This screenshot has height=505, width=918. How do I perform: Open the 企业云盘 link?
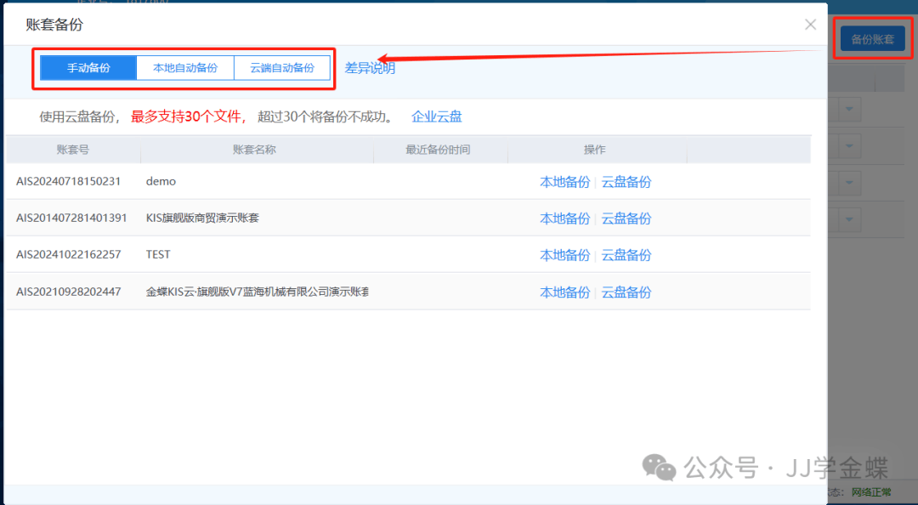(437, 116)
